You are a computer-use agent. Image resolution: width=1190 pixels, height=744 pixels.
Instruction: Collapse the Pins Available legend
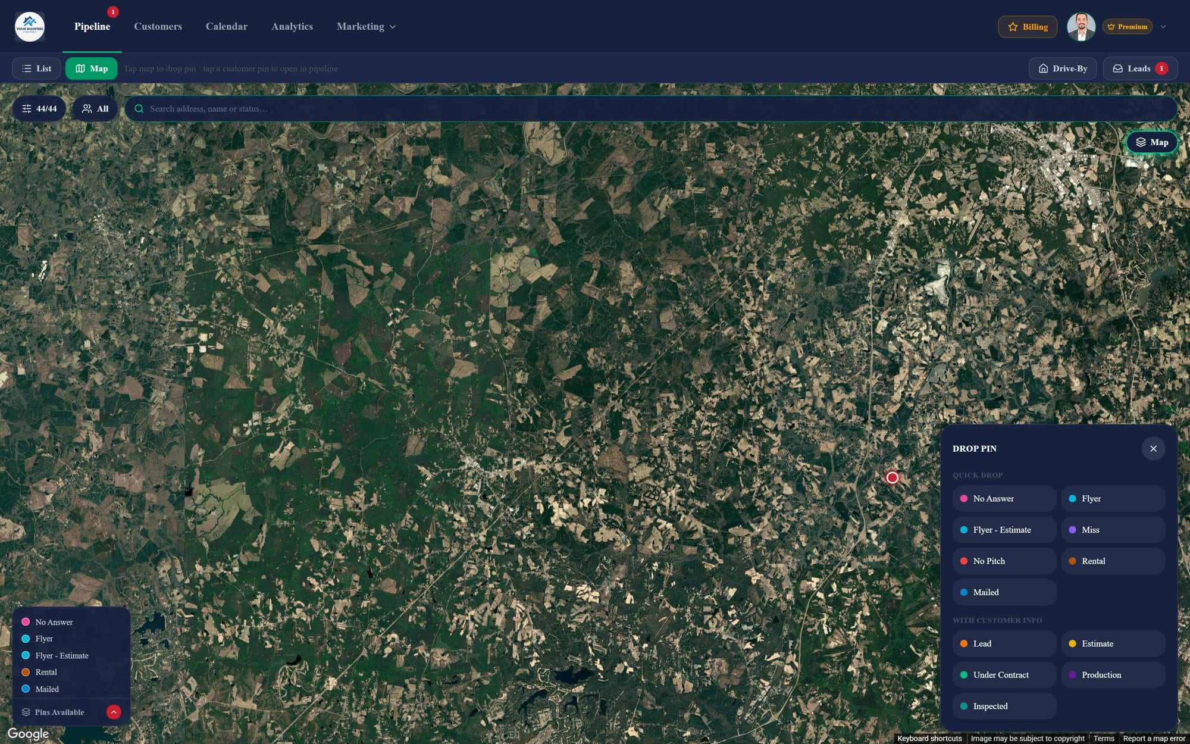[114, 712]
